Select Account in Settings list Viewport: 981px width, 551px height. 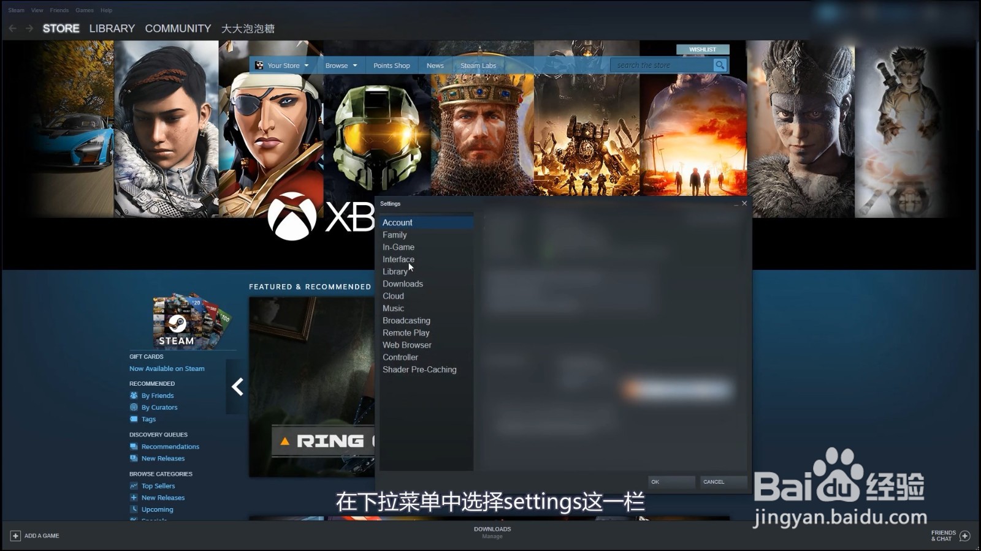[426, 223]
